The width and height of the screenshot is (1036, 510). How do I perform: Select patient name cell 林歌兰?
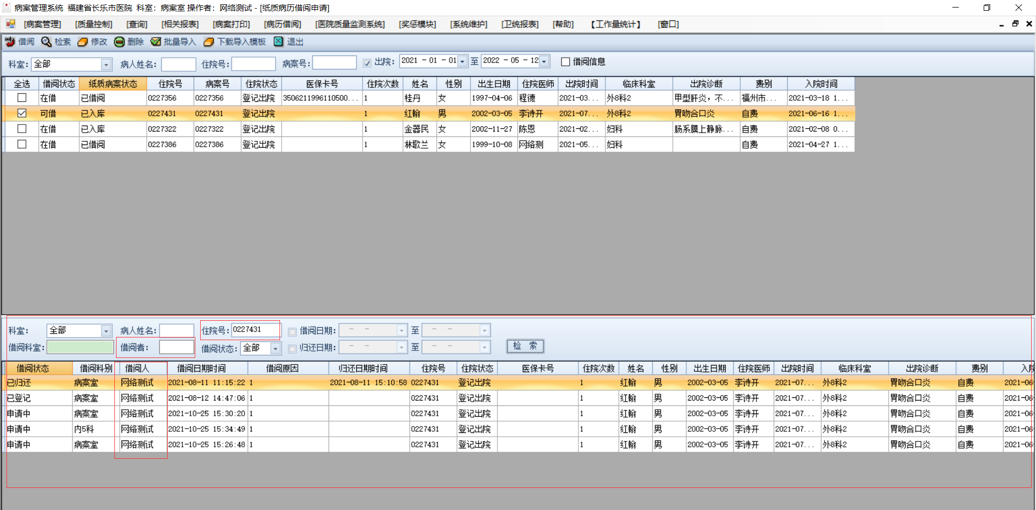[x=420, y=144]
